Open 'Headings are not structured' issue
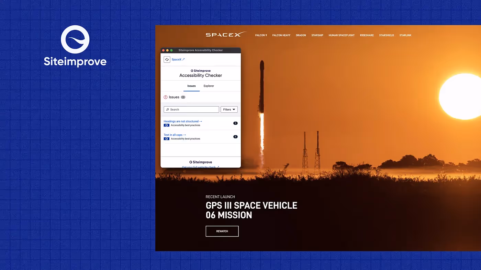481x270 pixels. (x=183, y=121)
